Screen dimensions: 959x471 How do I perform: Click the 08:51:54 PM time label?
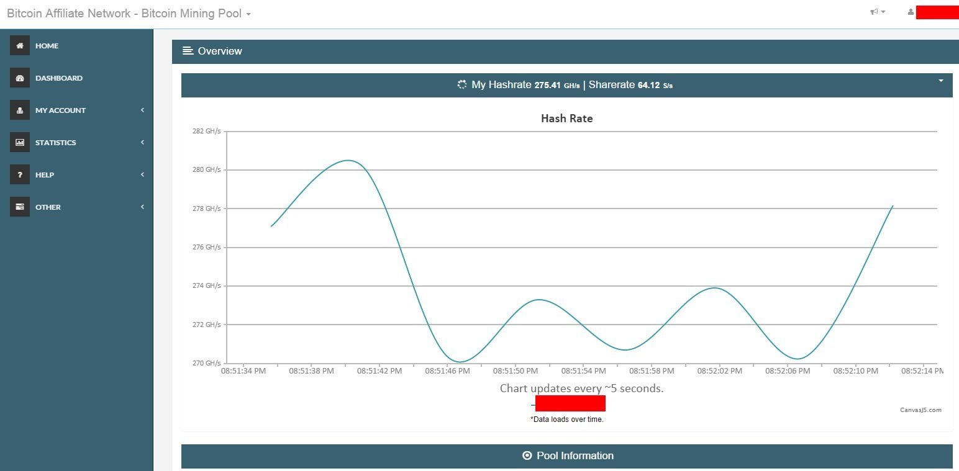tap(583, 370)
